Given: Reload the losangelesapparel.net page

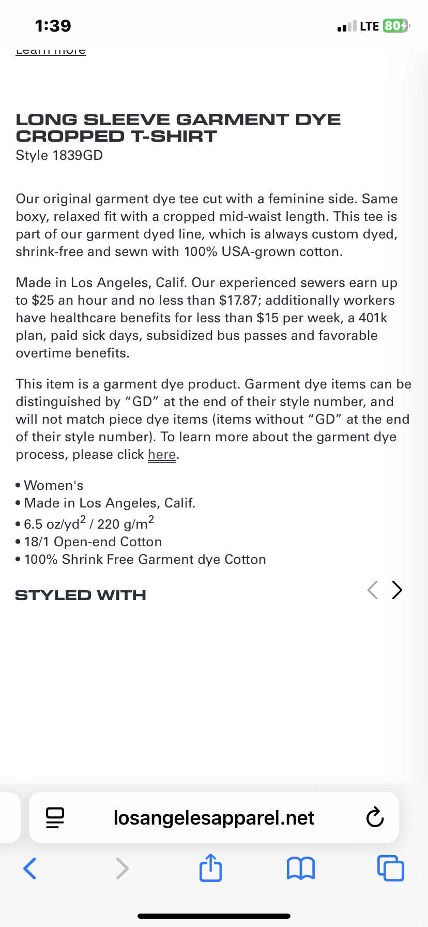Looking at the screenshot, I should [375, 818].
